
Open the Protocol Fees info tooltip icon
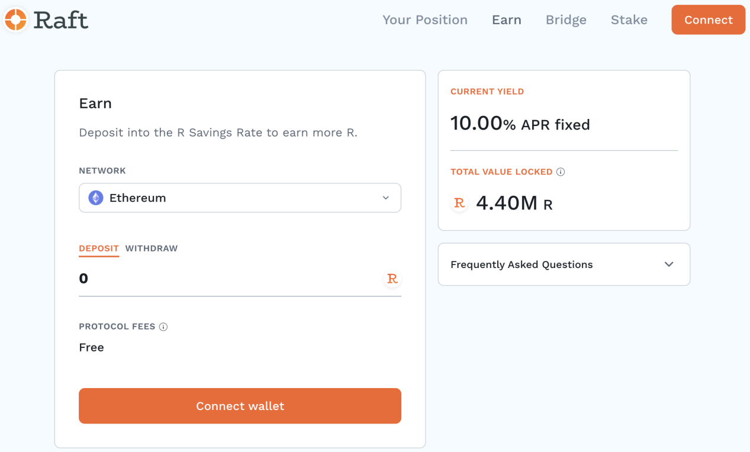point(163,326)
